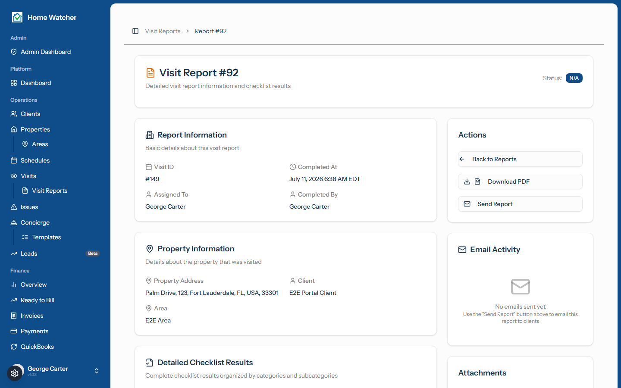This screenshot has height=388, width=621.
Task: Open Payments in sidebar
Action: [55, 331]
